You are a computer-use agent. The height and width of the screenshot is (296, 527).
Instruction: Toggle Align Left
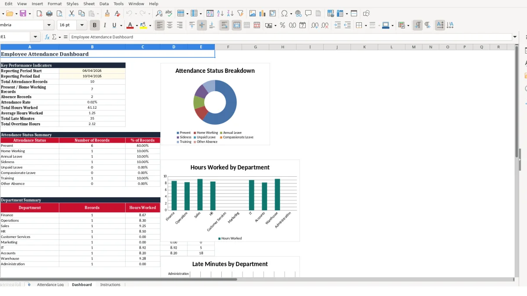159,25
